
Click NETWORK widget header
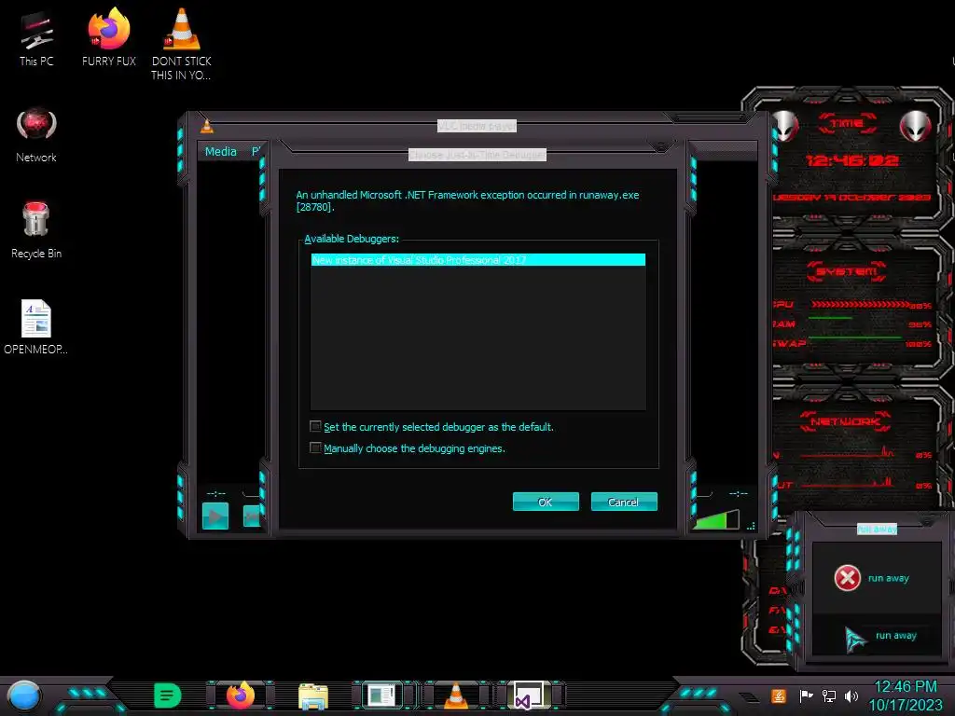pyautogui.click(x=845, y=421)
